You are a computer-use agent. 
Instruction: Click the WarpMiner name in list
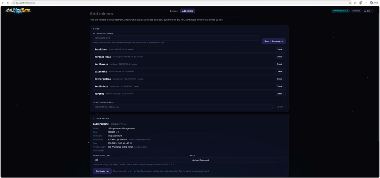pyautogui.click(x=101, y=49)
